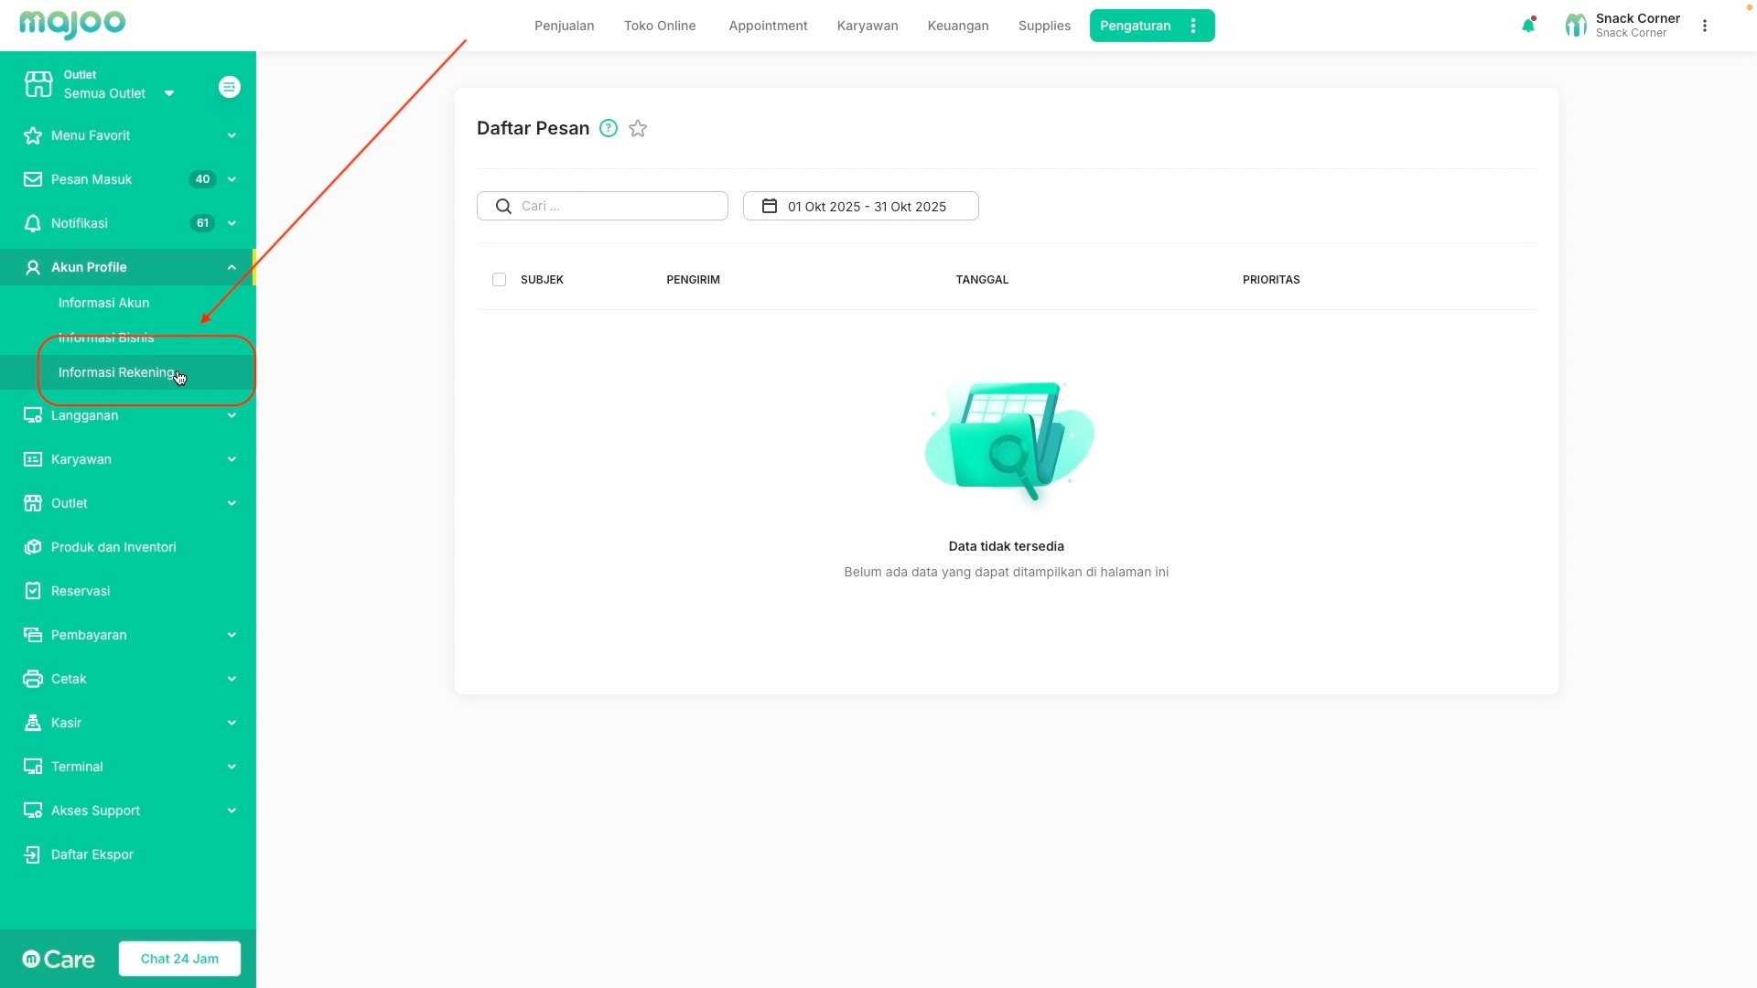This screenshot has height=988, width=1757.
Task: Click the Chat 24 Jam button
Action: click(179, 959)
